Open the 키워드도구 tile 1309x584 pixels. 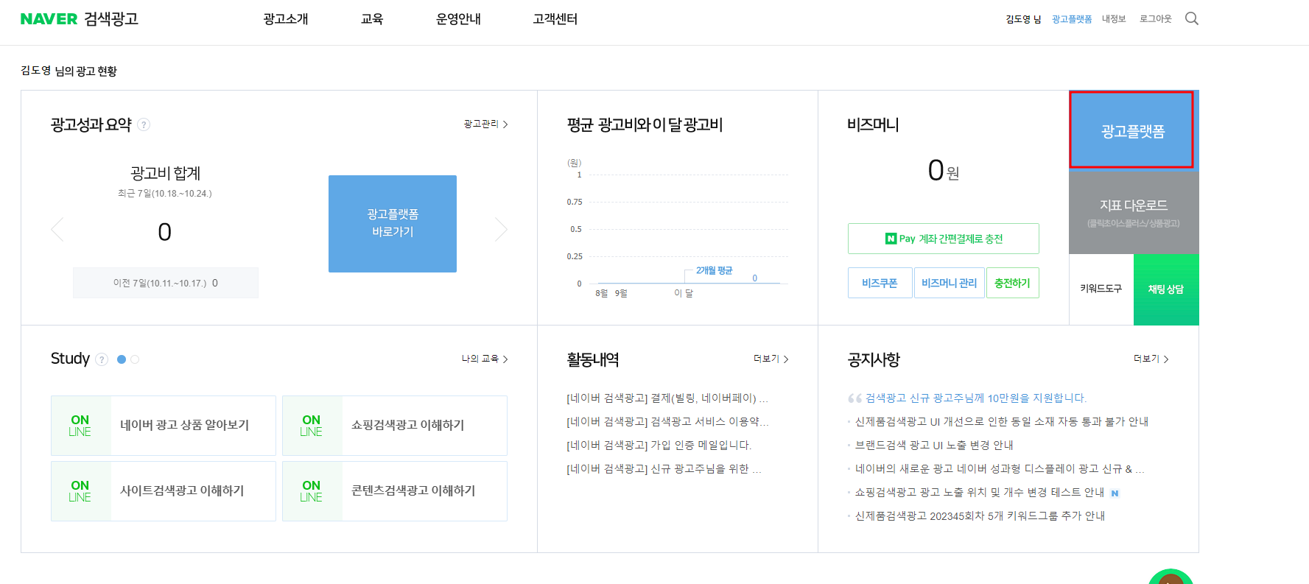(x=1101, y=289)
